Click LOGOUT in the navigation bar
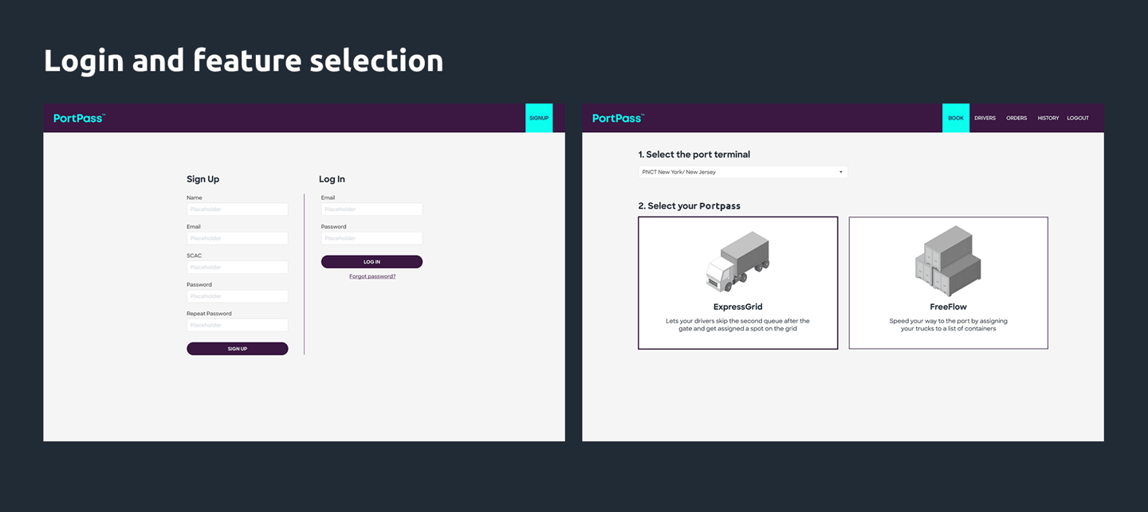1148x512 pixels. [1078, 118]
